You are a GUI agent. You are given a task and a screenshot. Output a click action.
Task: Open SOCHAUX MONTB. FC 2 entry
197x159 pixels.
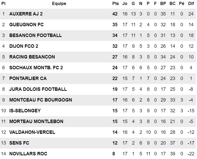tap(36, 68)
